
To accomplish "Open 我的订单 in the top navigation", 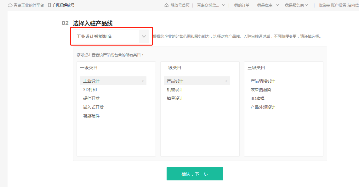I will point(242,5).
